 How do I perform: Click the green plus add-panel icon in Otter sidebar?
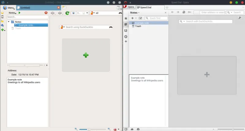[3, 30]
